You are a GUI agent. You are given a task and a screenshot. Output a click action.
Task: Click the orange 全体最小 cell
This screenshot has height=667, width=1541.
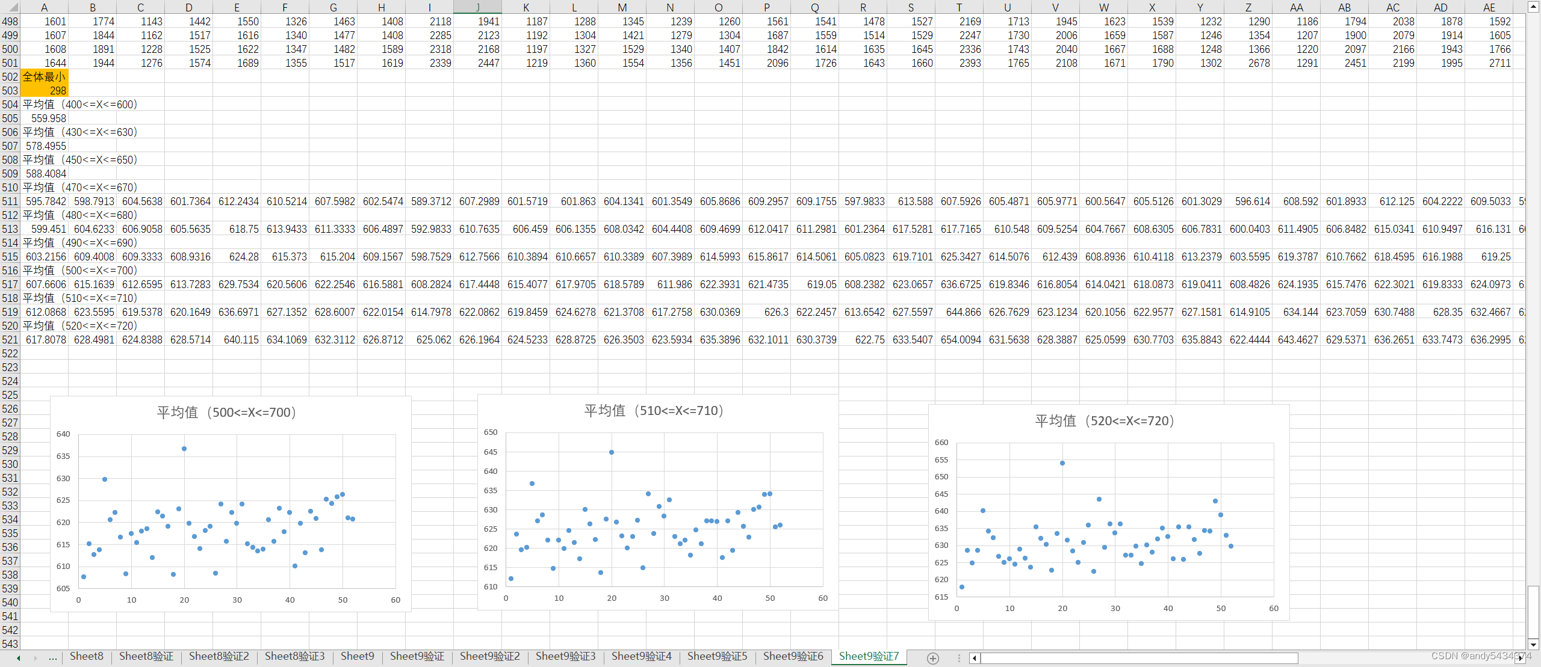point(45,77)
